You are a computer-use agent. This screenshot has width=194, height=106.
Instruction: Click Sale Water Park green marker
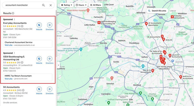140,93
